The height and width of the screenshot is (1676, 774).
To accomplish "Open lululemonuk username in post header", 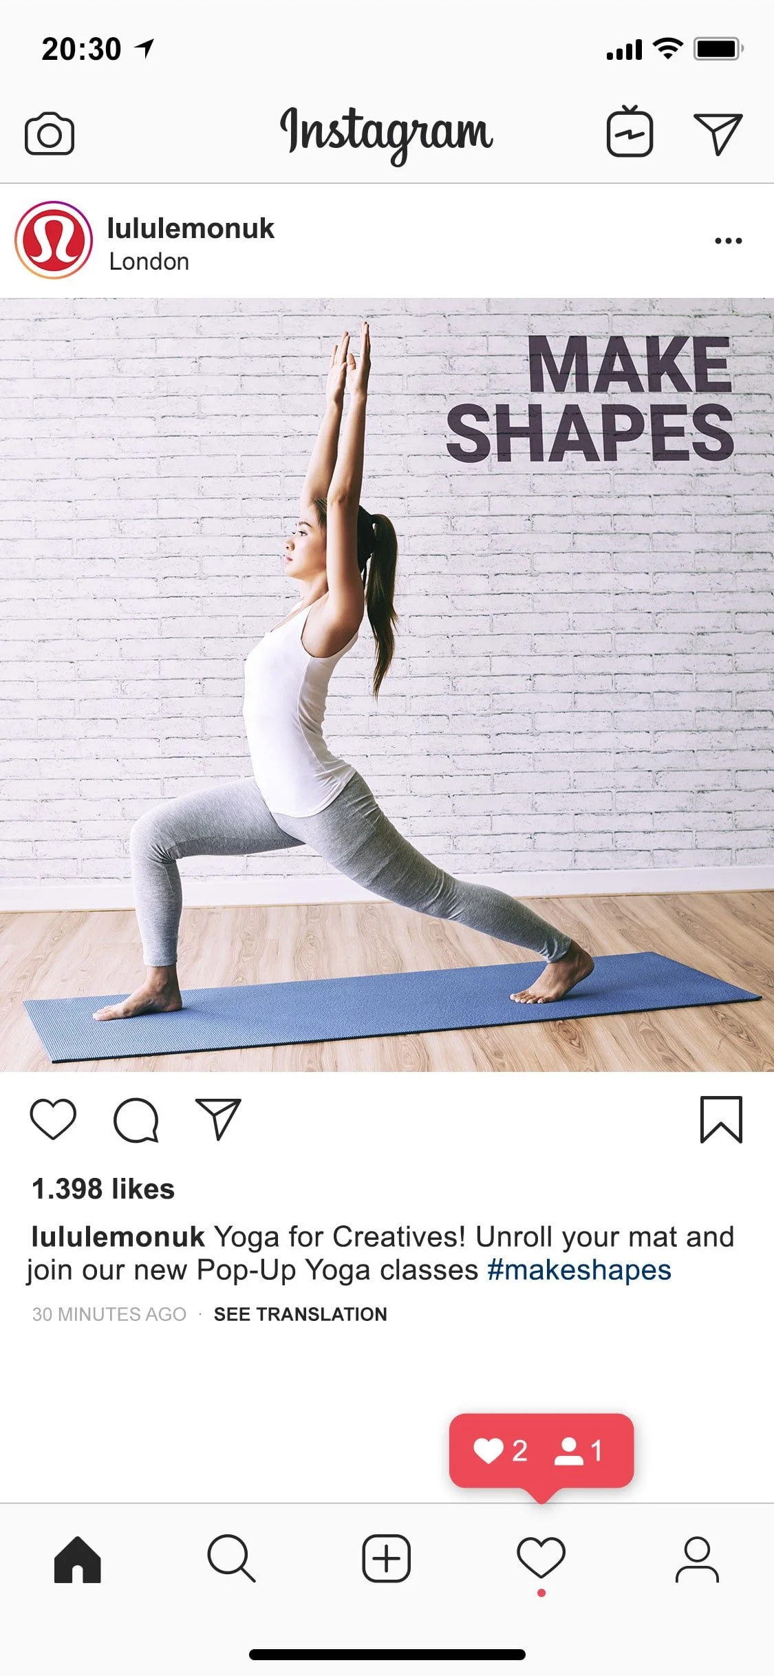I will pyautogui.click(x=191, y=228).
